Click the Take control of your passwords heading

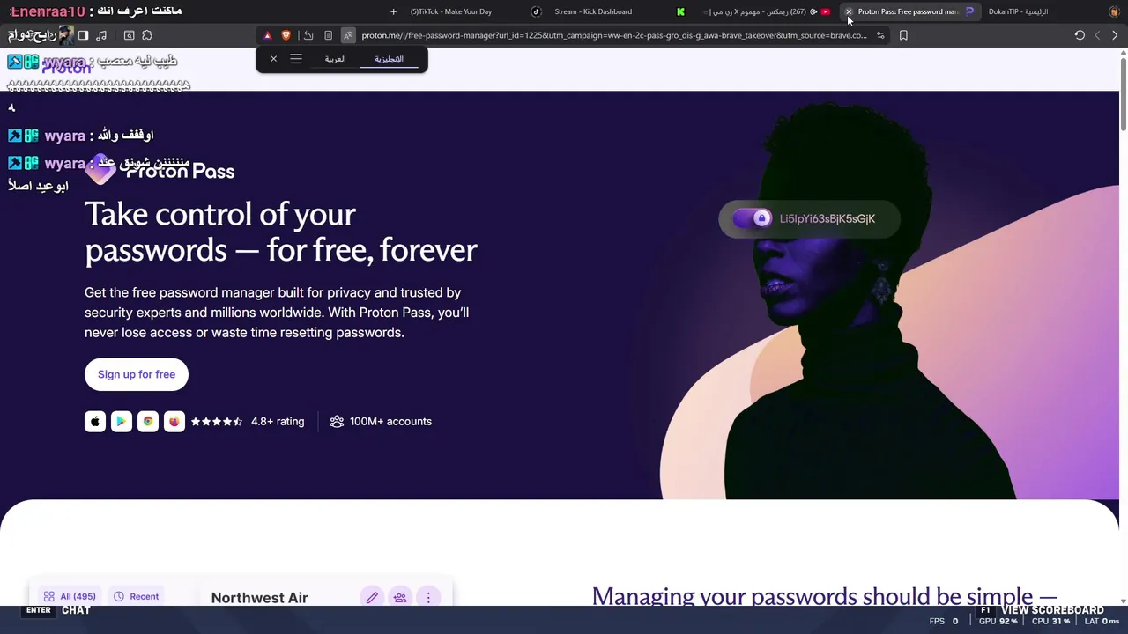click(x=280, y=232)
